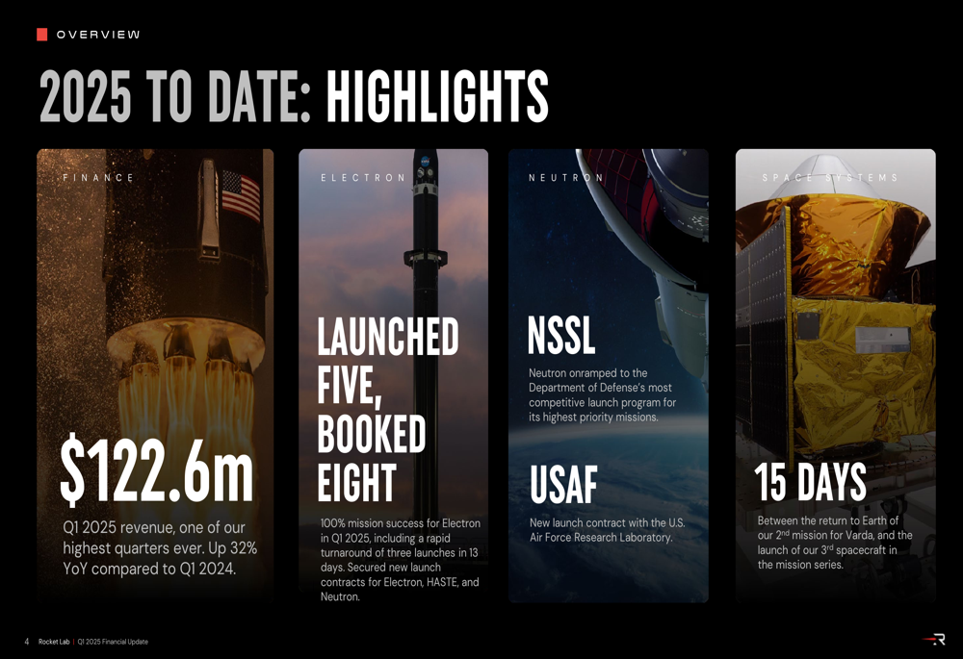Click the page number 4 in the footer
Screen dimensions: 963x659
26,642
